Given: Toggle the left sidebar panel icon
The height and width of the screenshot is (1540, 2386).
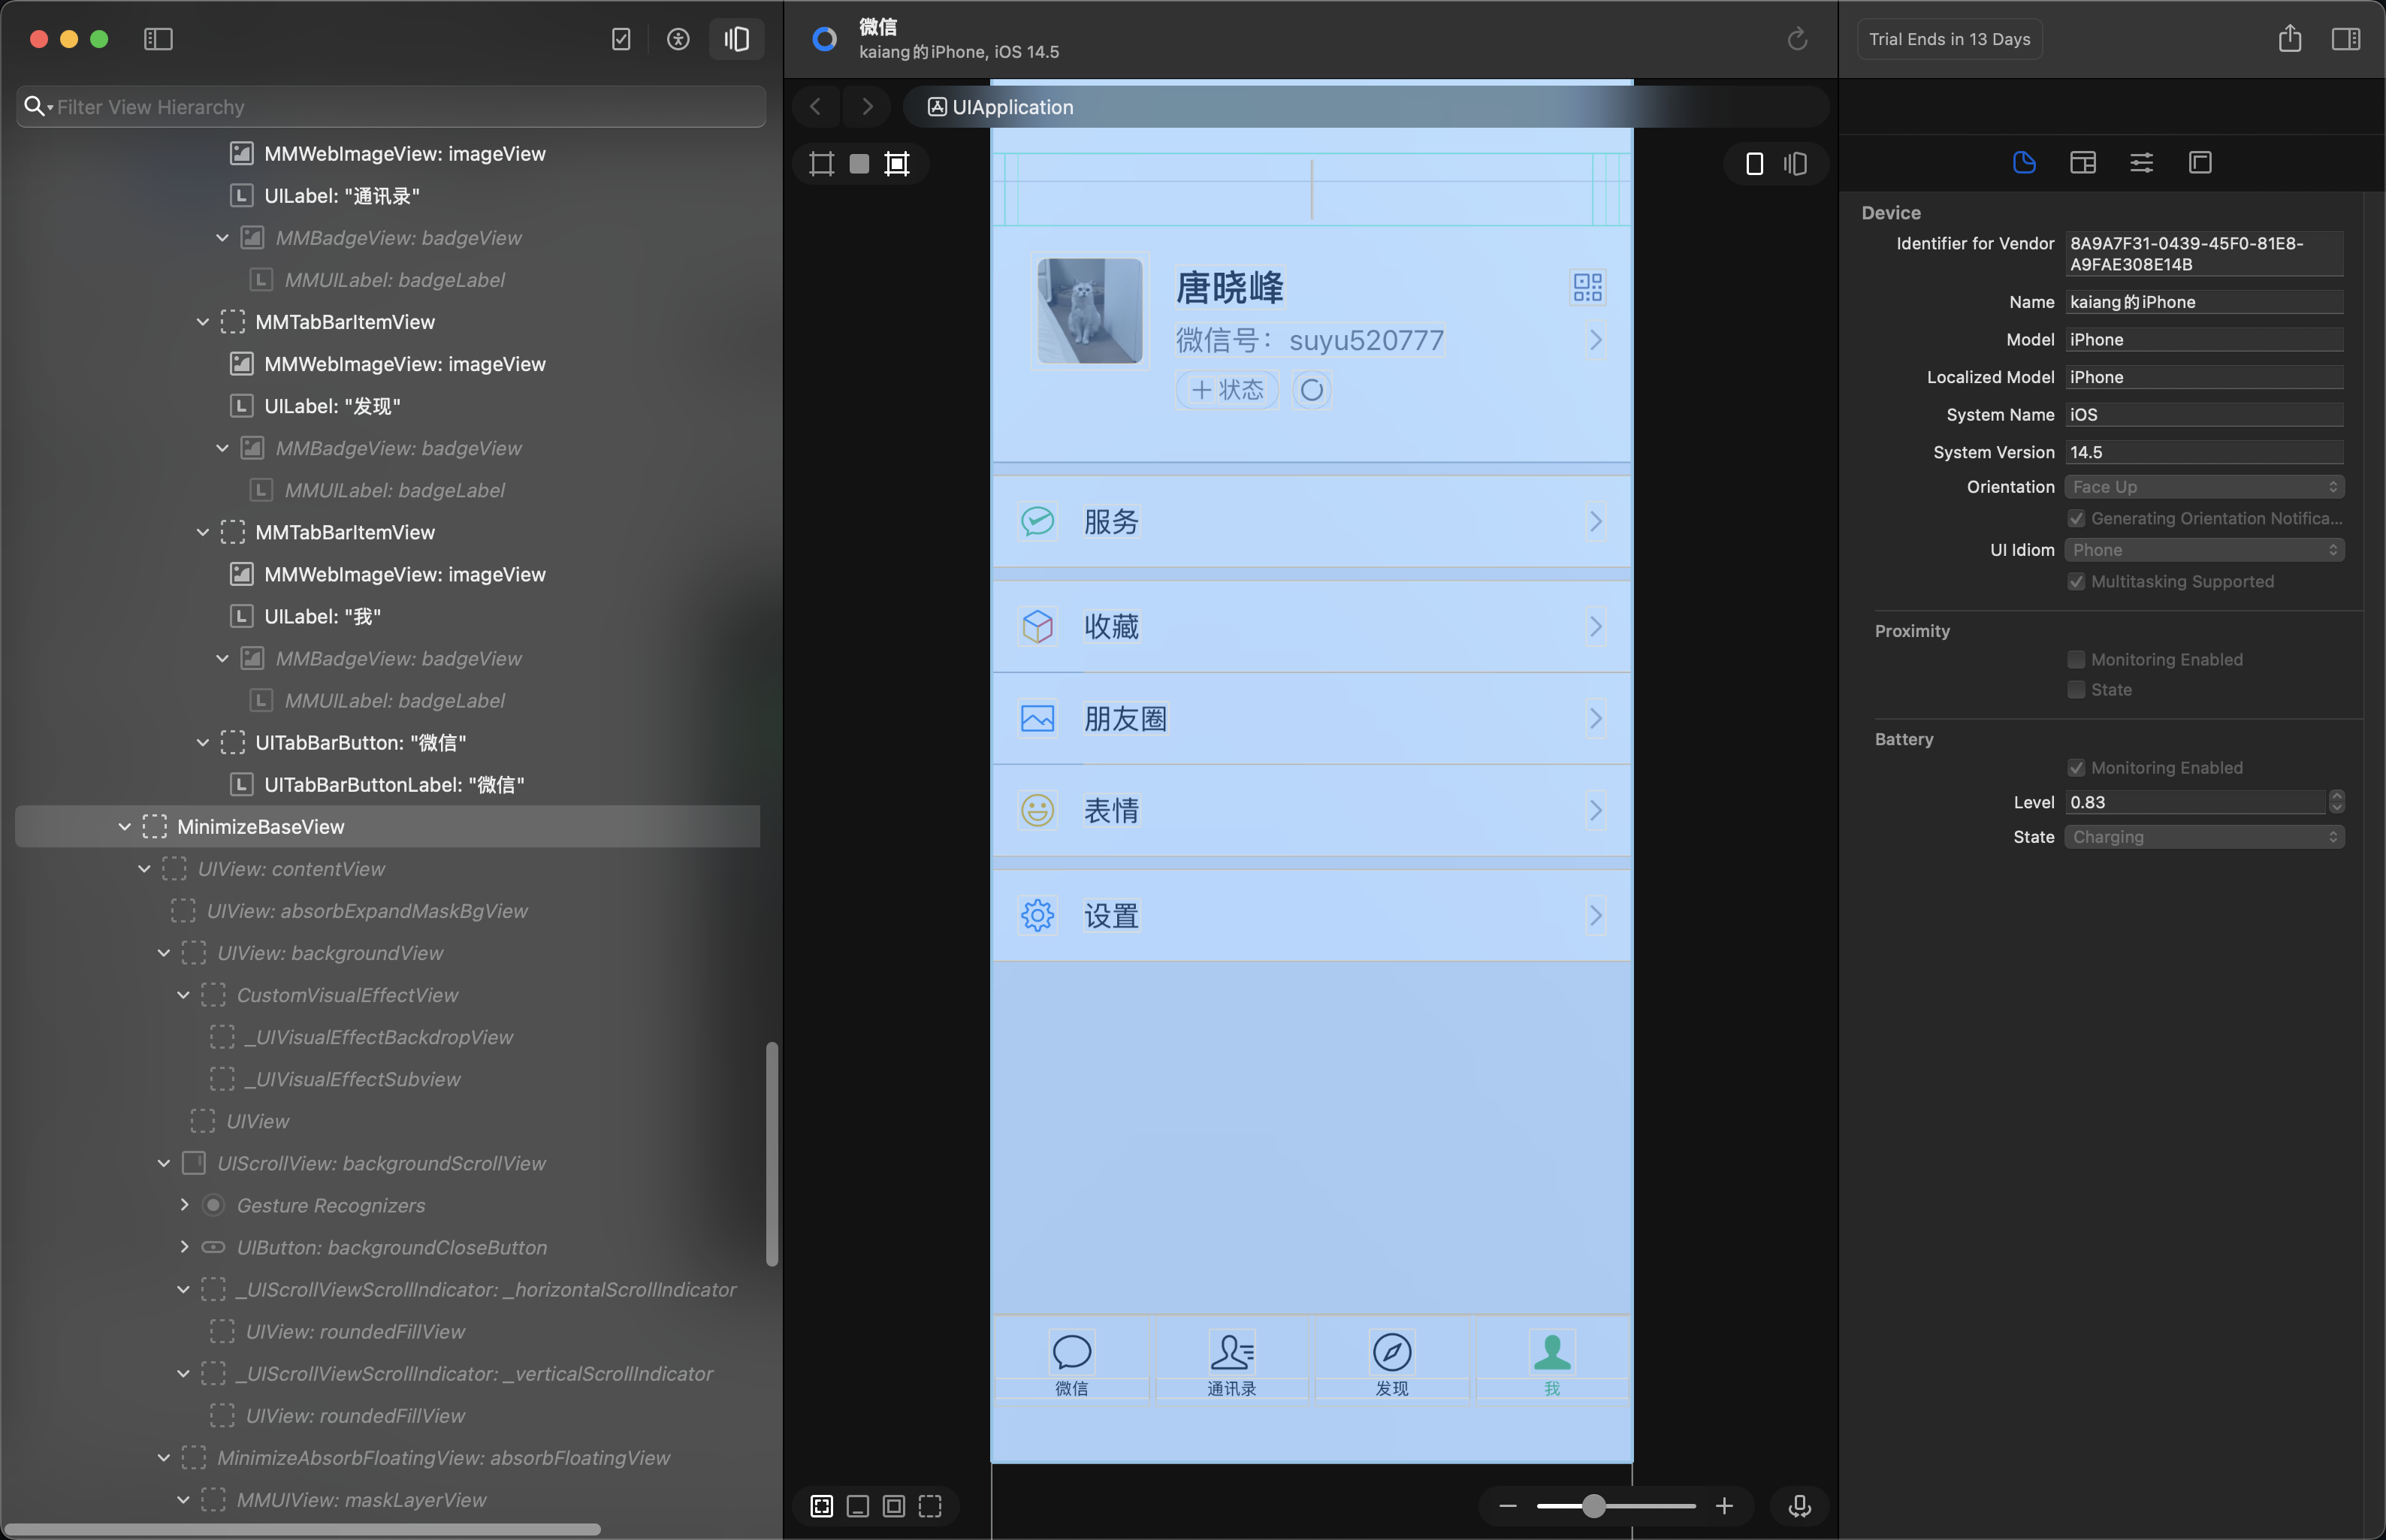Looking at the screenshot, I should [158, 39].
